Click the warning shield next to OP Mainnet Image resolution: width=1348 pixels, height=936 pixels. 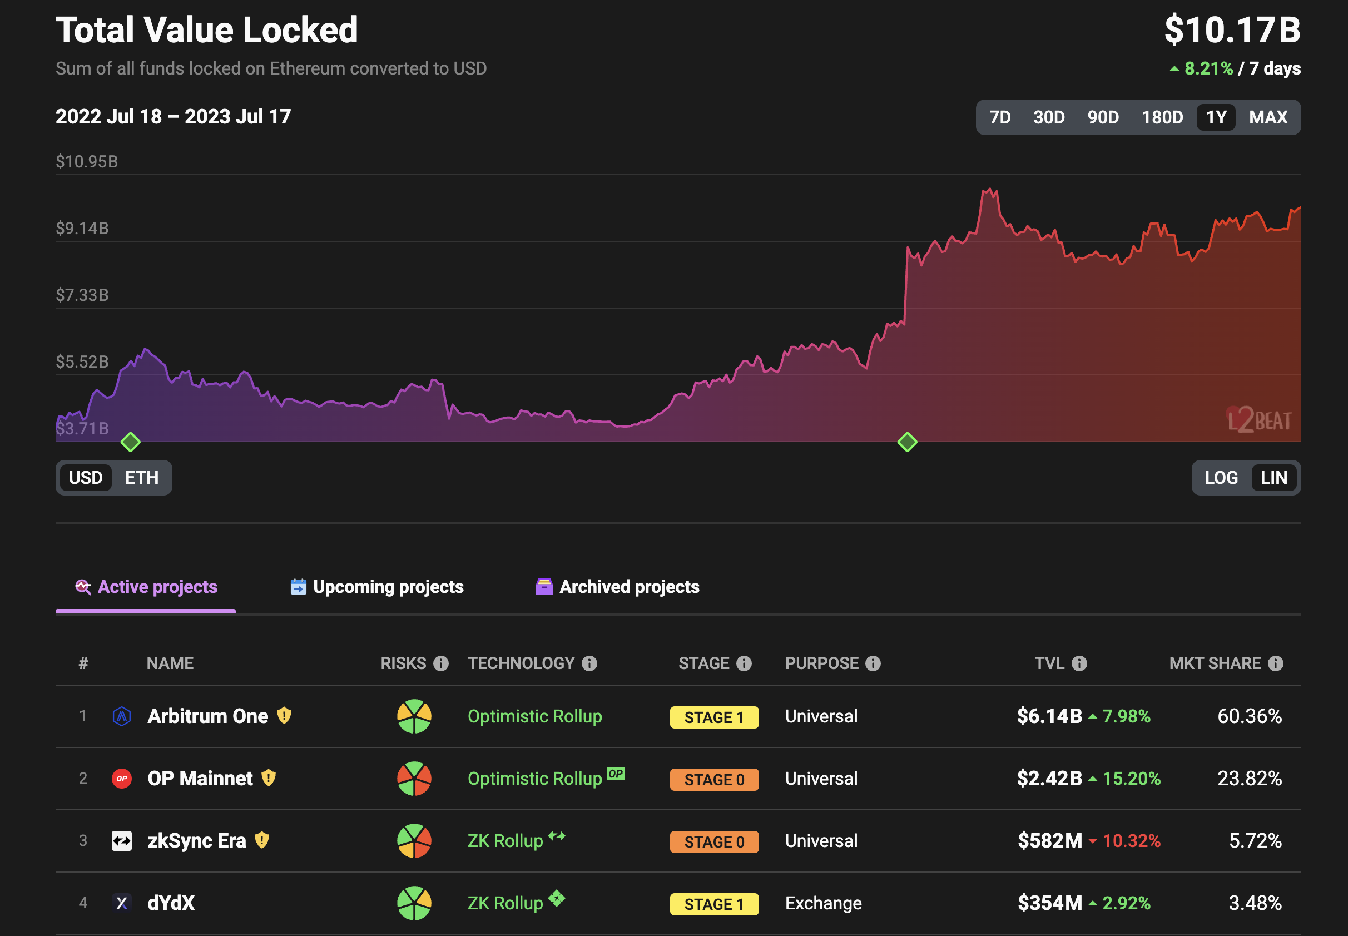click(x=268, y=778)
